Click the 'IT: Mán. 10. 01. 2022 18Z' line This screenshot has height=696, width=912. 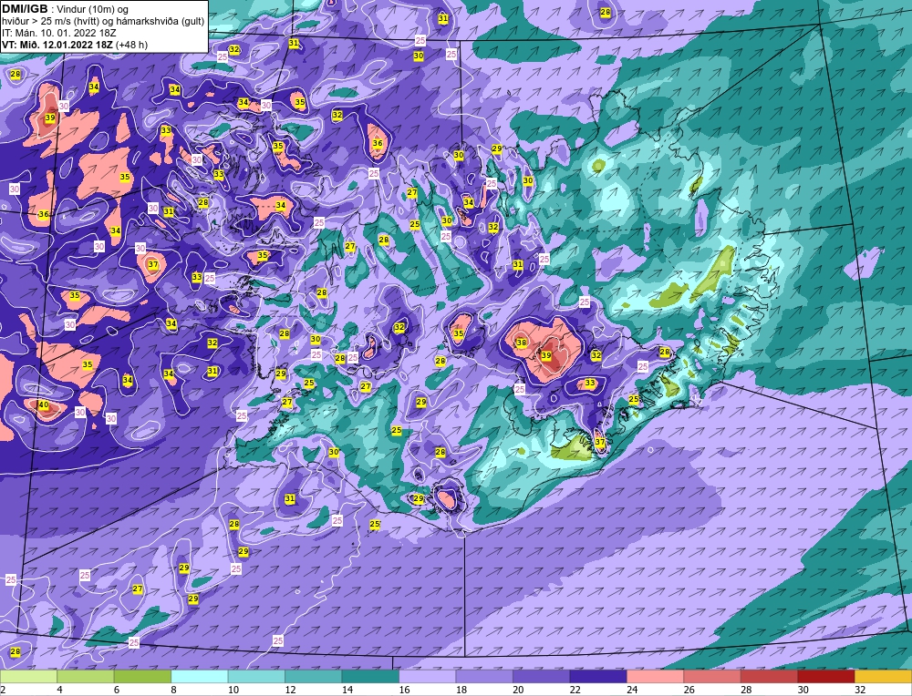tap(59, 33)
